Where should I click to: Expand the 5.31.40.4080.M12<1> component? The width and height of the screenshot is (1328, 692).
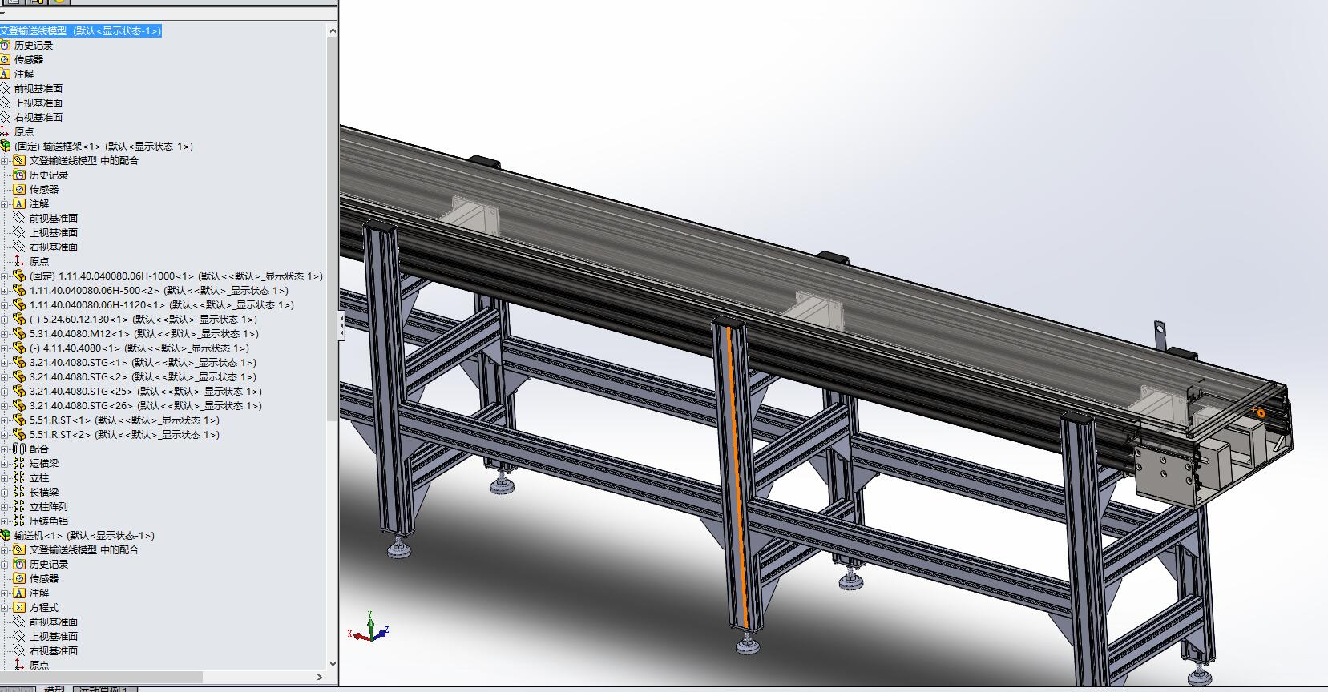[5, 334]
